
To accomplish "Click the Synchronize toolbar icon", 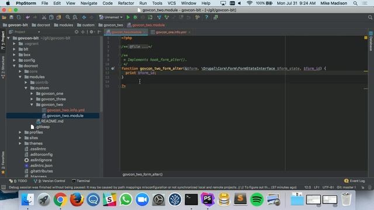I will [19, 17].
